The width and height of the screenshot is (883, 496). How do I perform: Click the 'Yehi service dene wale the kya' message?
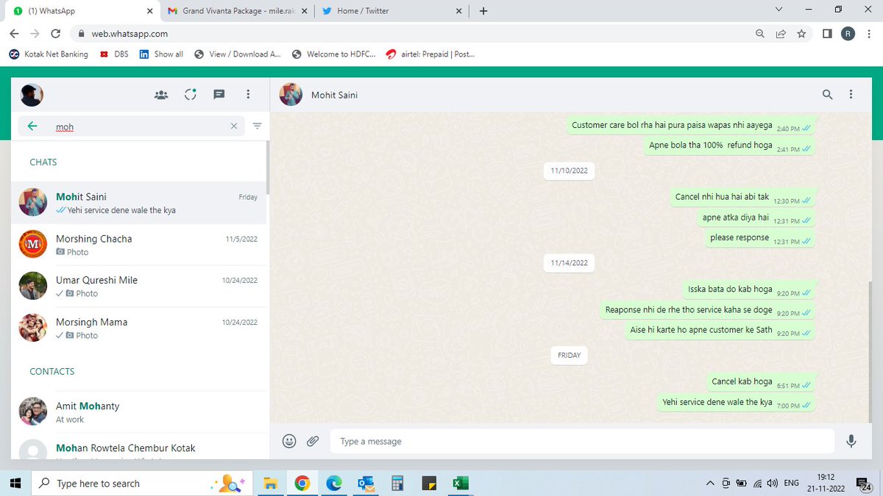(x=737, y=403)
